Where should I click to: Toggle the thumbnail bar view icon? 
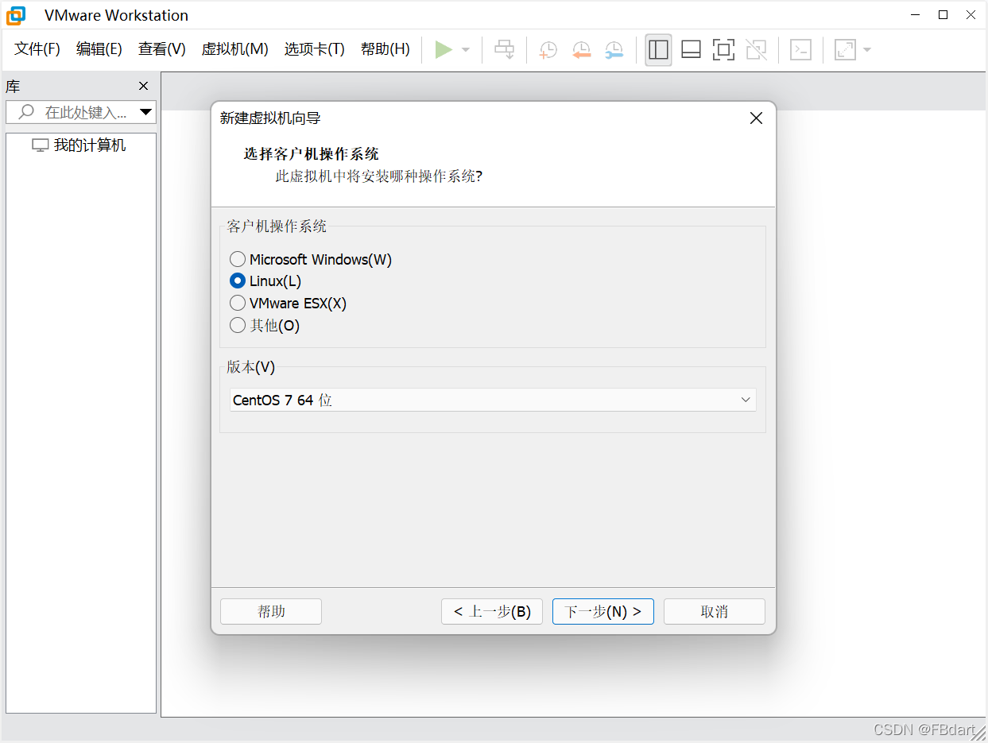(691, 50)
